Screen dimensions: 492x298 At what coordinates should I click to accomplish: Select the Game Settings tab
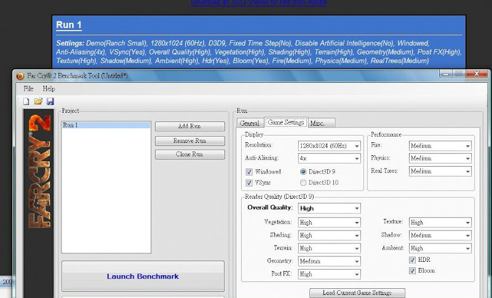(x=286, y=122)
